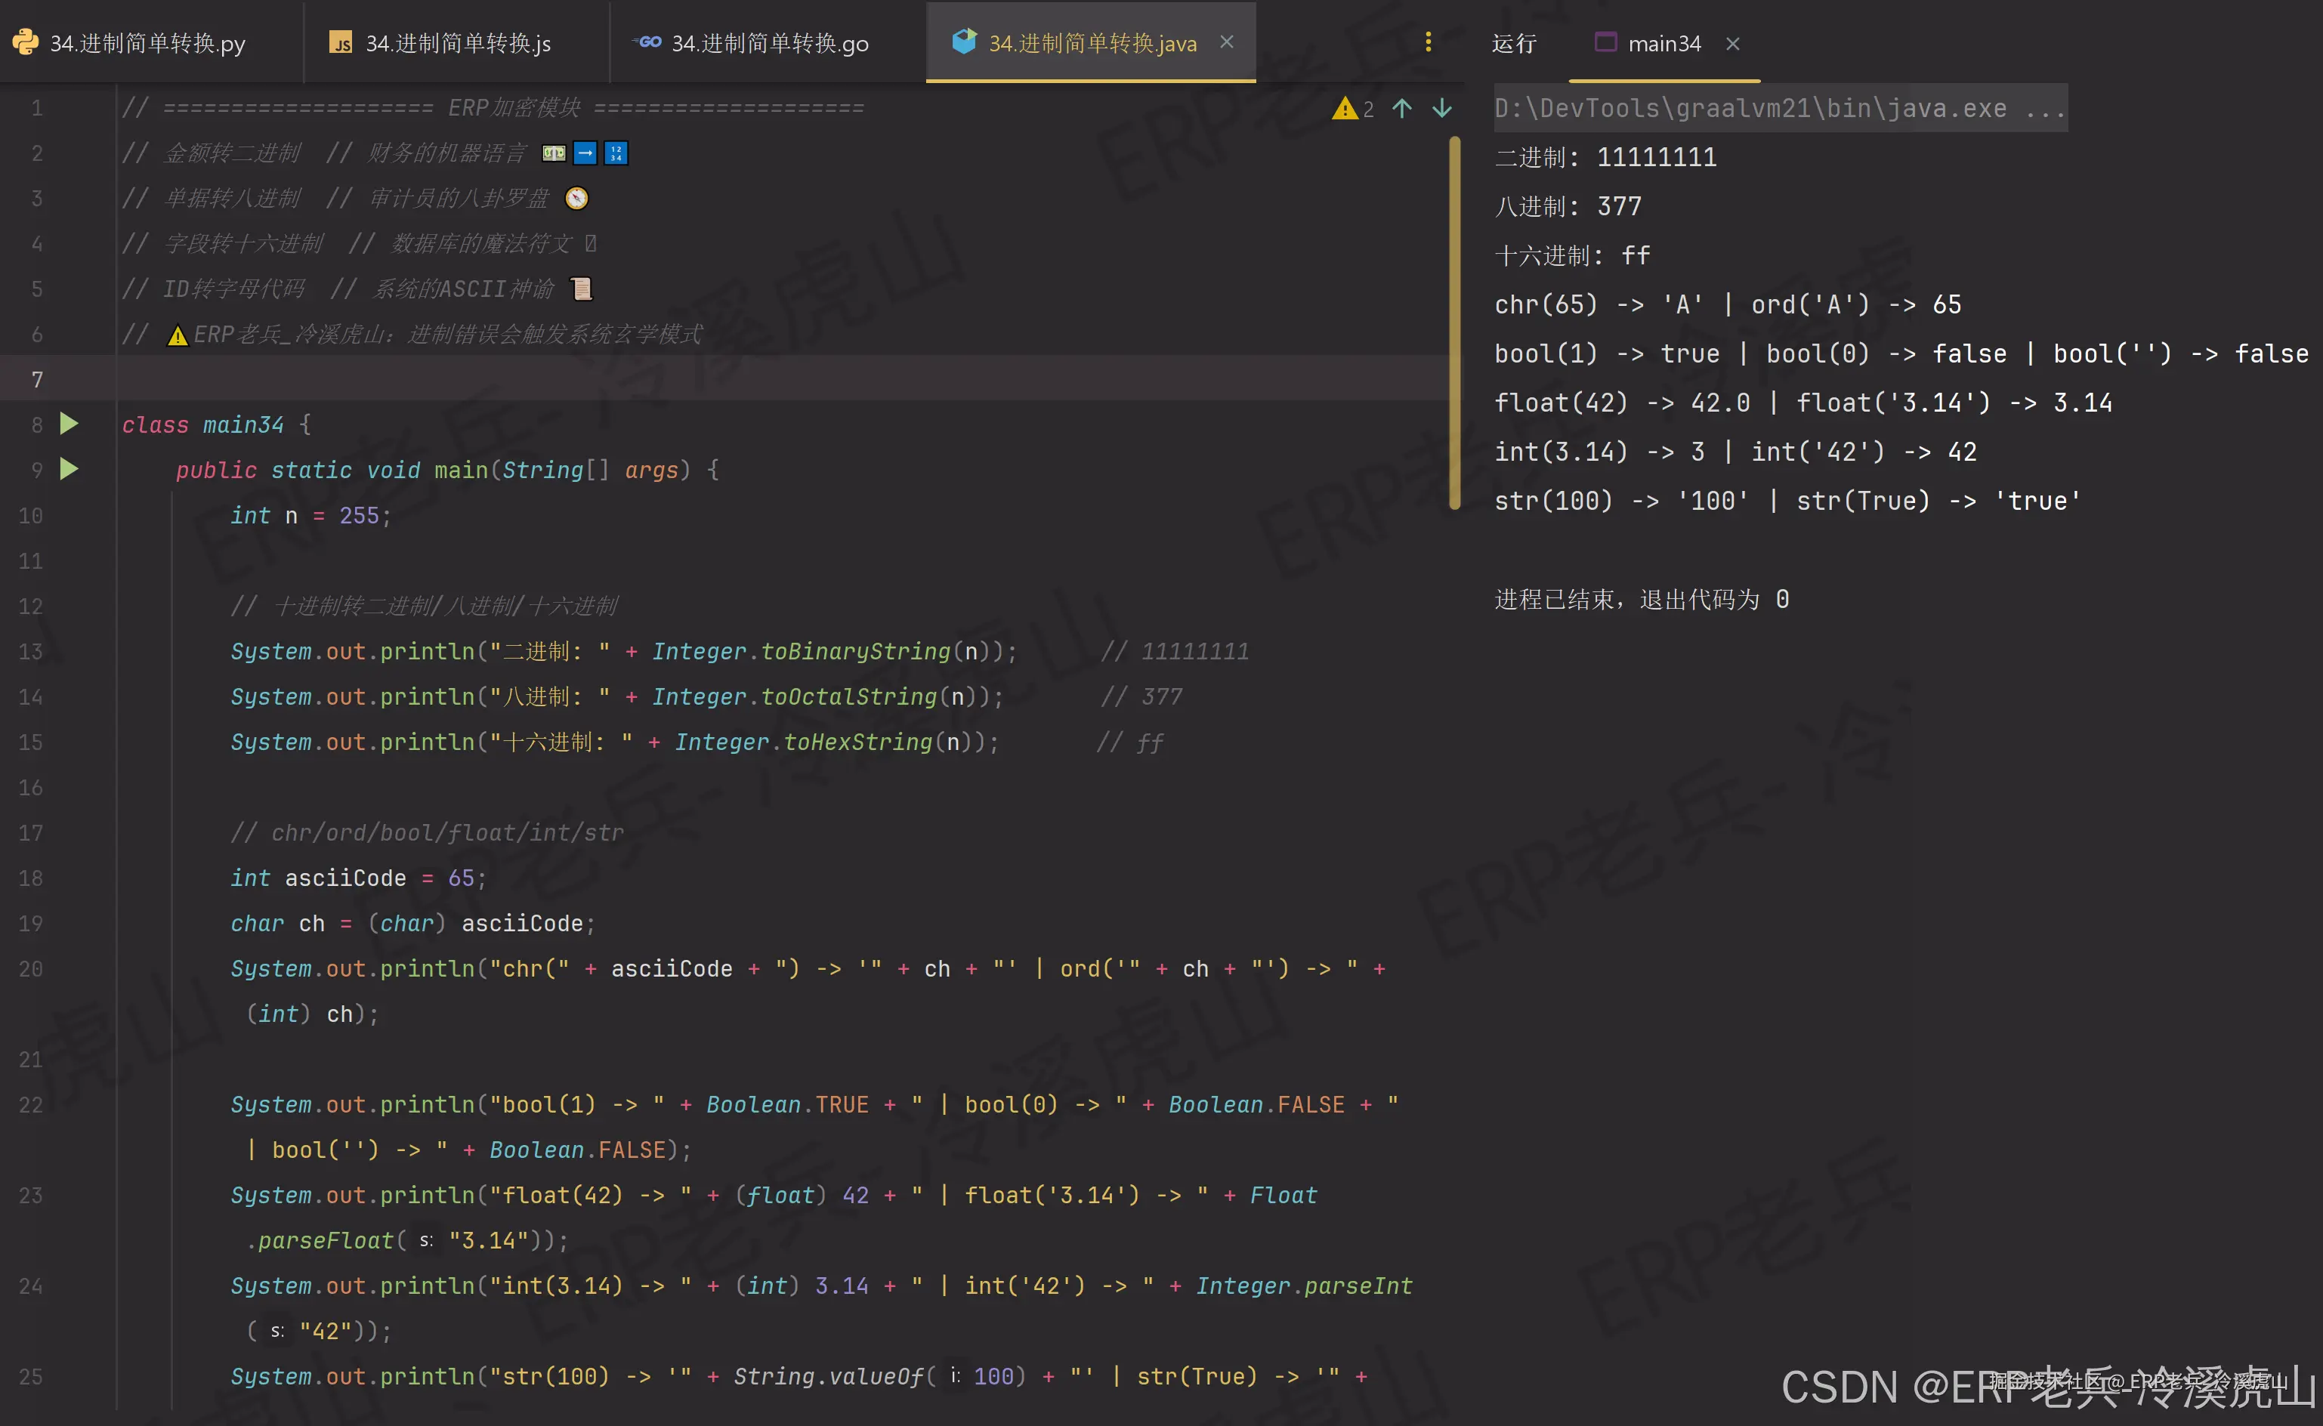The image size is (2323, 1426).
Task: Switch to the 34.进制简单转换.js tab
Action: [458, 43]
